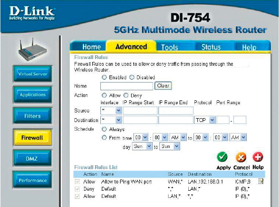Toggle checkbox for the Allow Default rule
The width and height of the screenshot is (279, 207).
pyautogui.click(x=77, y=196)
